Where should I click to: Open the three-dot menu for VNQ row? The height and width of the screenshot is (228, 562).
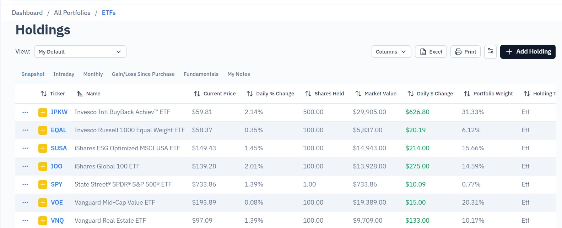tap(25, 221)
